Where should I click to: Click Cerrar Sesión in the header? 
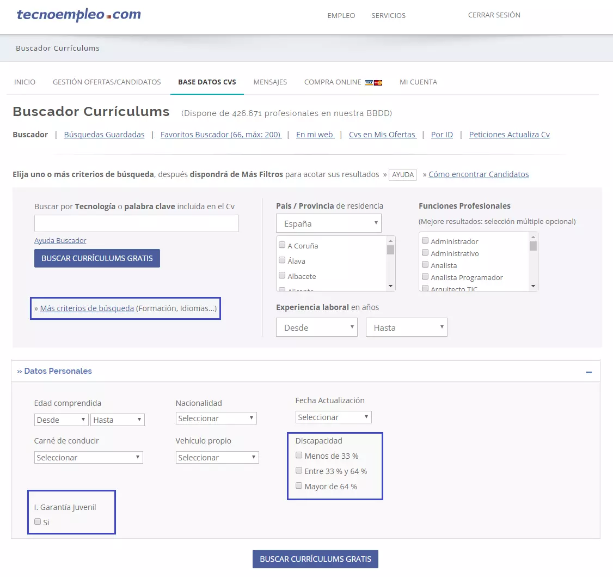point(494,15)
